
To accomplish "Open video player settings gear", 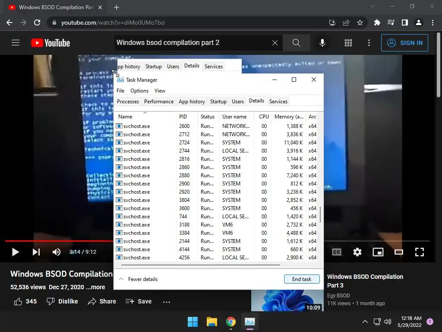I will [x=357, y=252].
